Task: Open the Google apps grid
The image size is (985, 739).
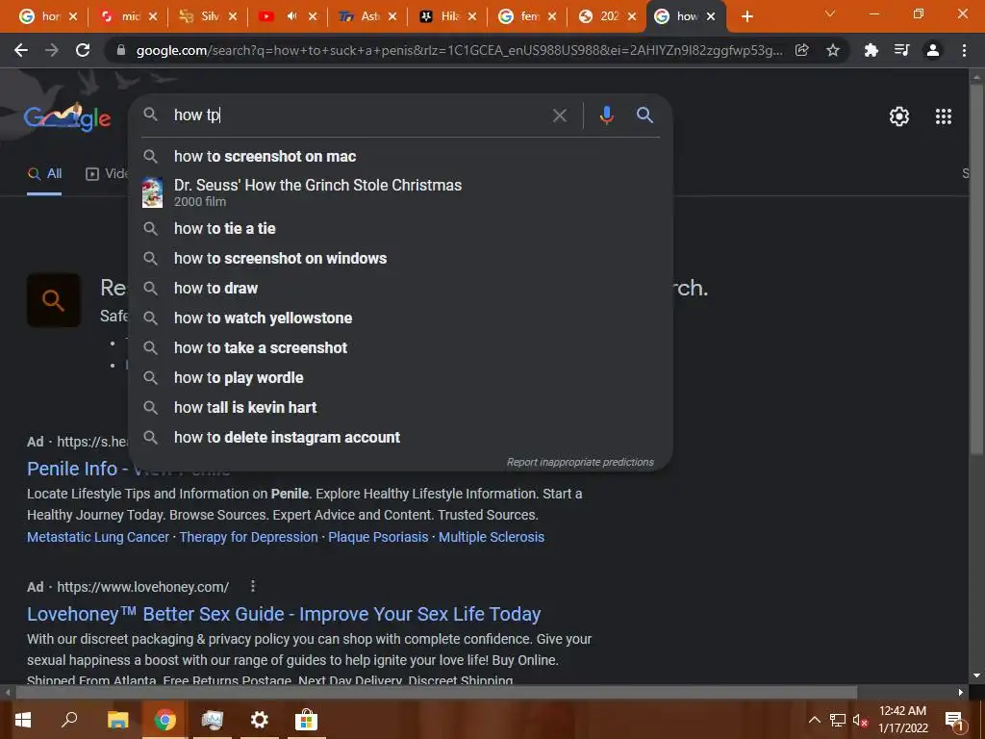Action: (944, 116)
